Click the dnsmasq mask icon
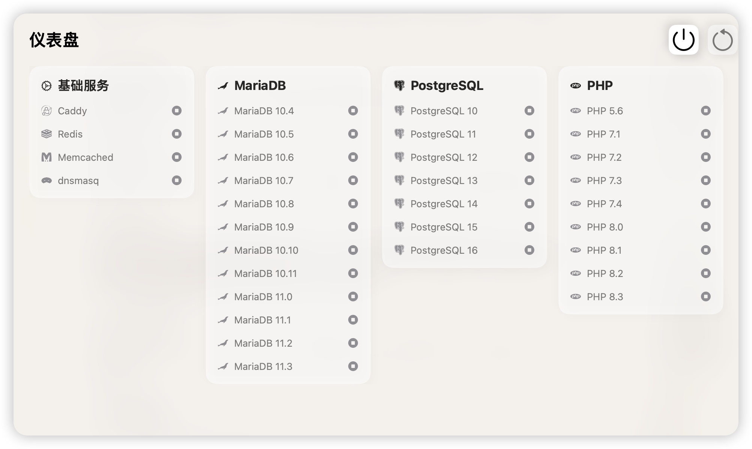 click(x=47, y=181)
